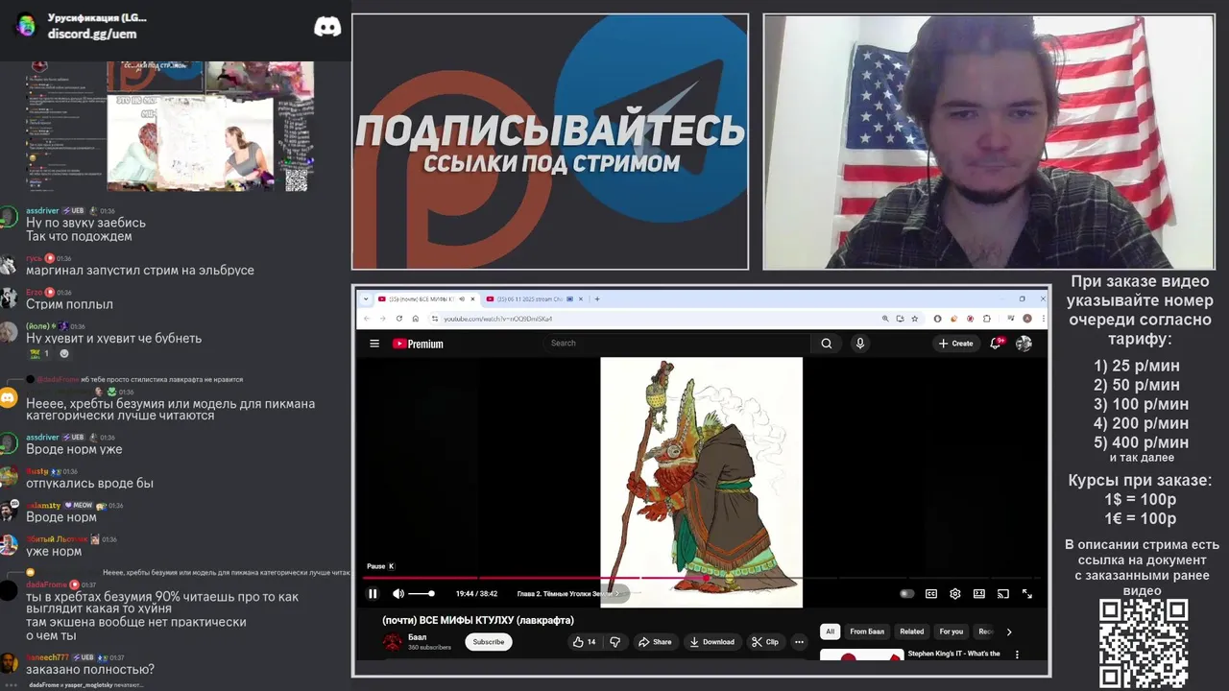Screen dimensions: 1229x691
Task: Toggle closed captions (CC) on the player
Action: [931, 594]
